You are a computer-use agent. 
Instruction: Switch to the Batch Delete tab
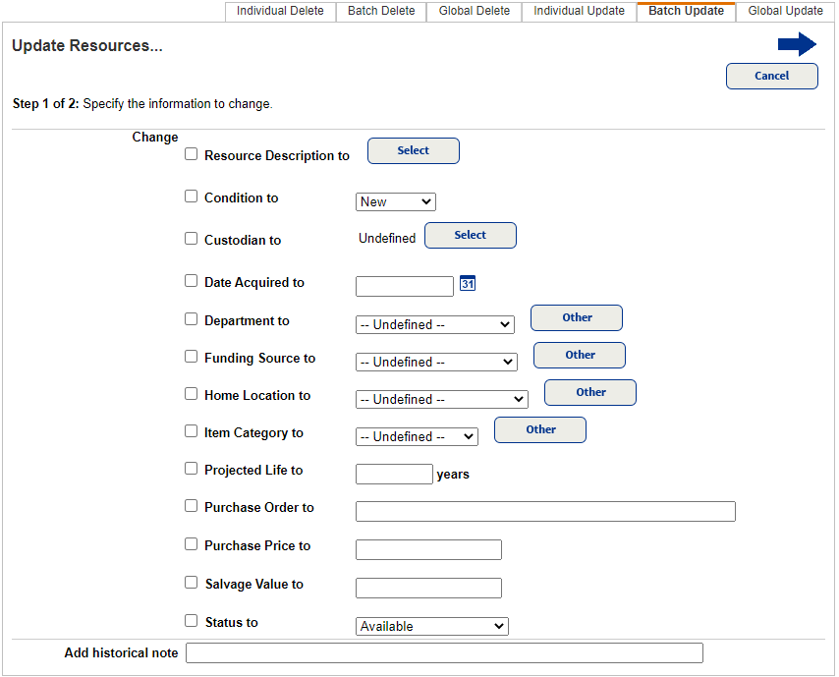(x=380, y=11)
